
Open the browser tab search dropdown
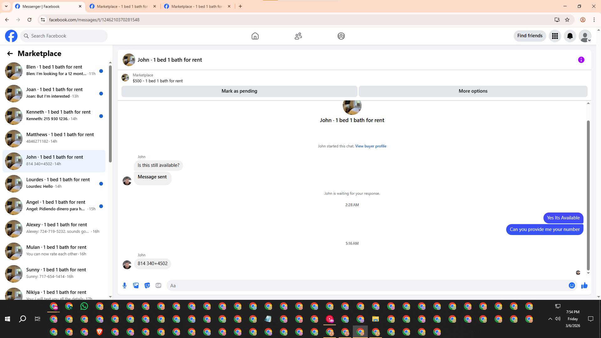coord(6,6)
